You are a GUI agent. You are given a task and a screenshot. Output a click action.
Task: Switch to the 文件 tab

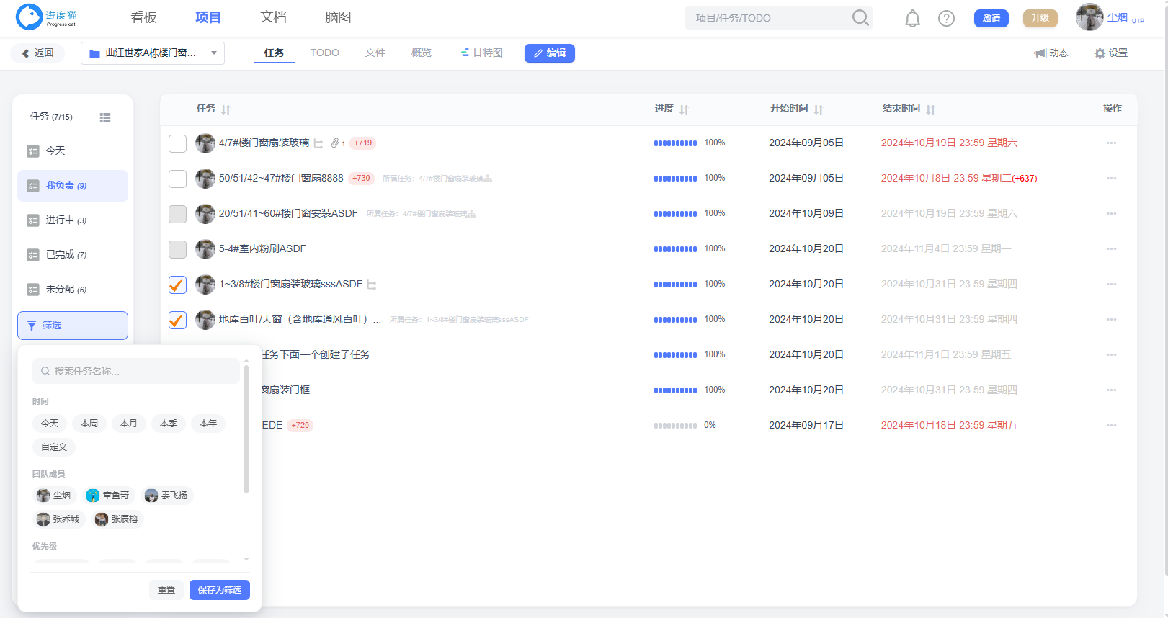(x=375, y=53)
